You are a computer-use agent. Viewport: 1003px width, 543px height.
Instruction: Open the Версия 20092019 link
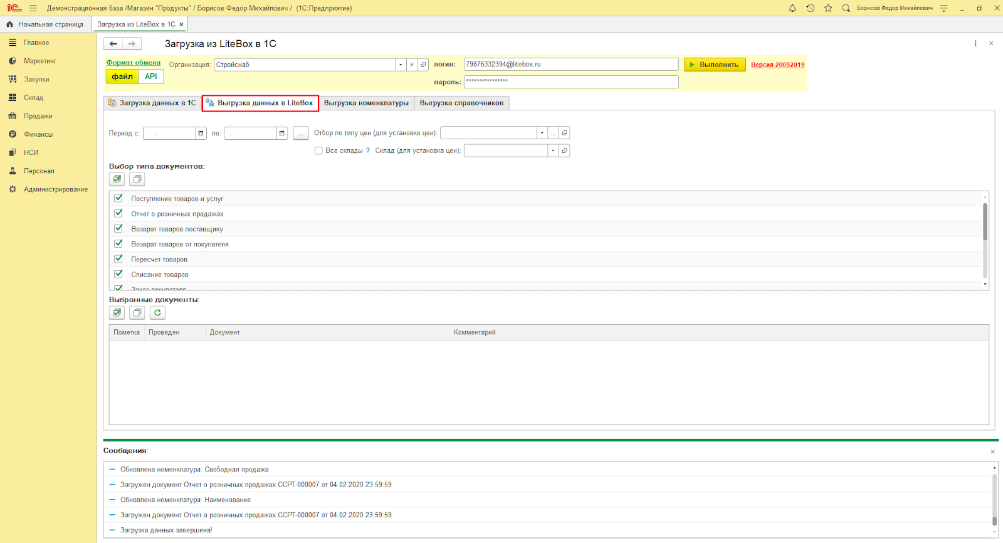click(x=777, y=65)
